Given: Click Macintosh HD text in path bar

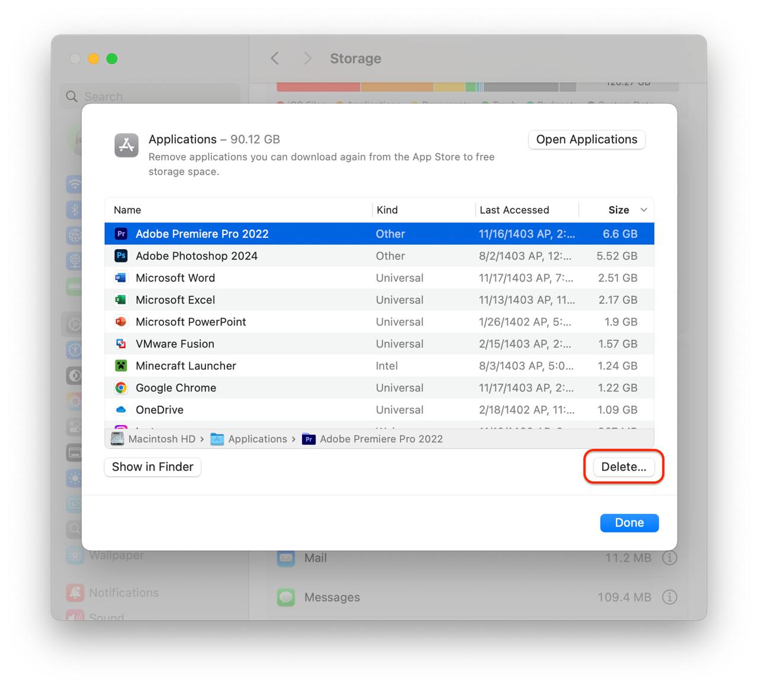Looking at the screenshot, I should click(x=162, y=439).
